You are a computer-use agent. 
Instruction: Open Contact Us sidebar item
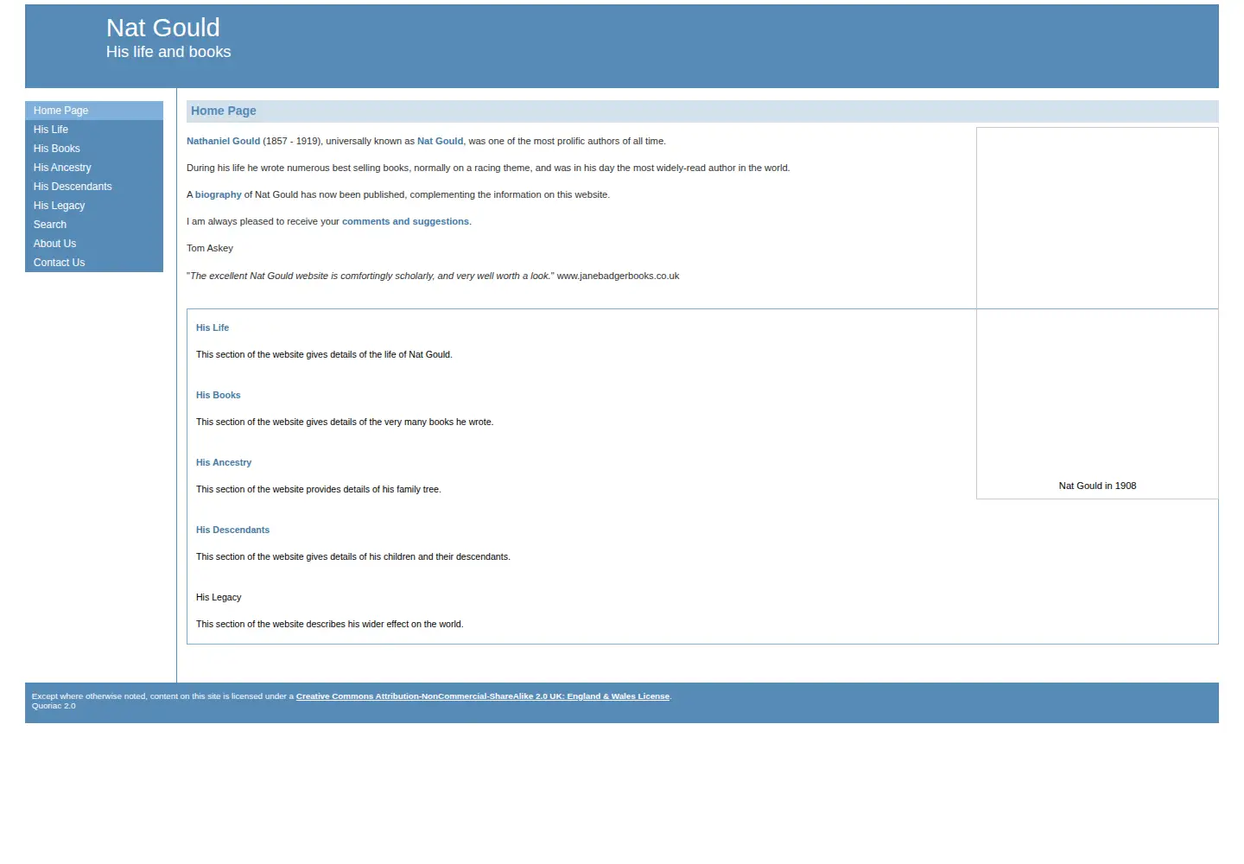coord(94,263)
